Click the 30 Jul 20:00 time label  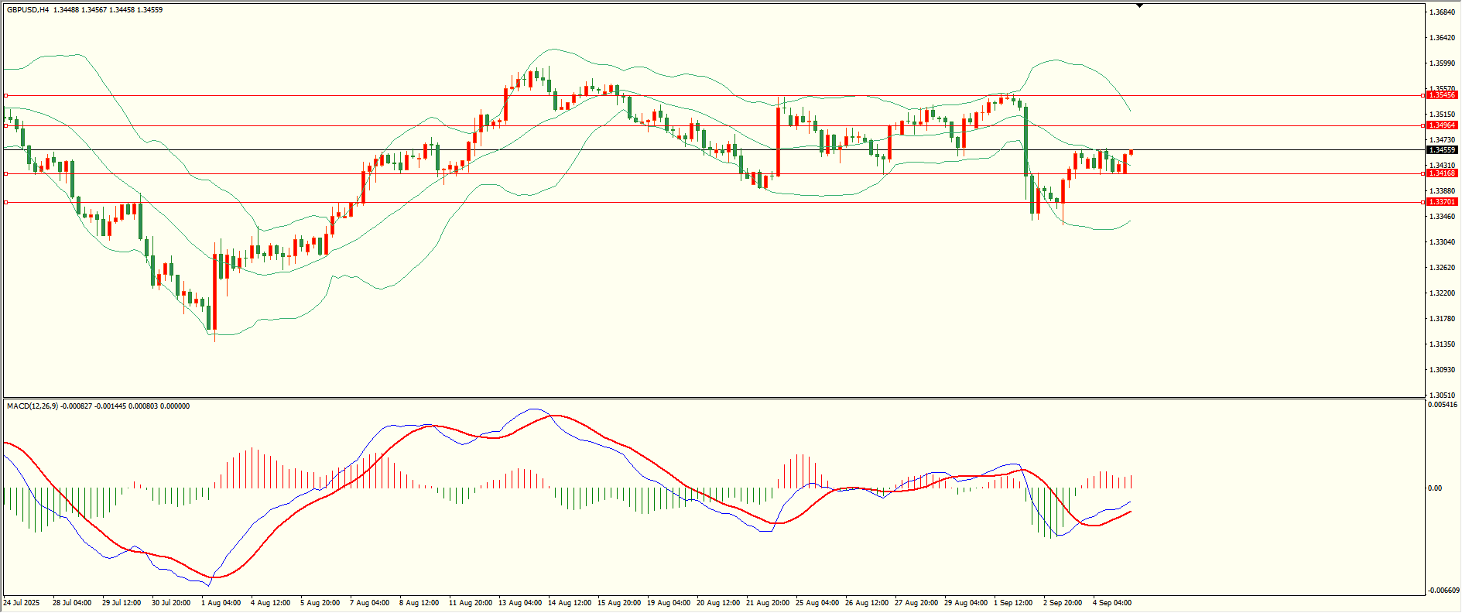point(171,603)
